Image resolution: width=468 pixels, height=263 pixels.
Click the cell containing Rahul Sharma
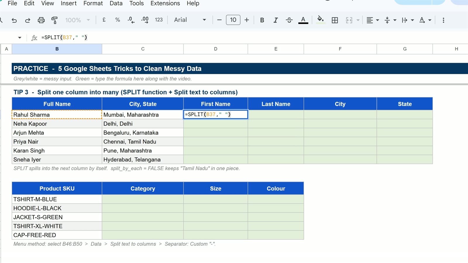click(x=57, y=115)
